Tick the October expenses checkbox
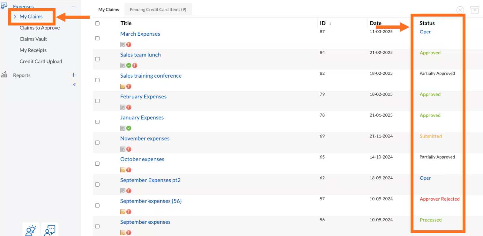This screenshot has width=483, height=236. tap(97, 164)
